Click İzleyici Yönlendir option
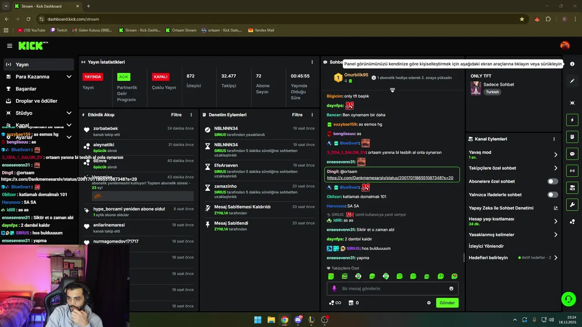This screenshot has height=327, width=582. click(486, 246)
